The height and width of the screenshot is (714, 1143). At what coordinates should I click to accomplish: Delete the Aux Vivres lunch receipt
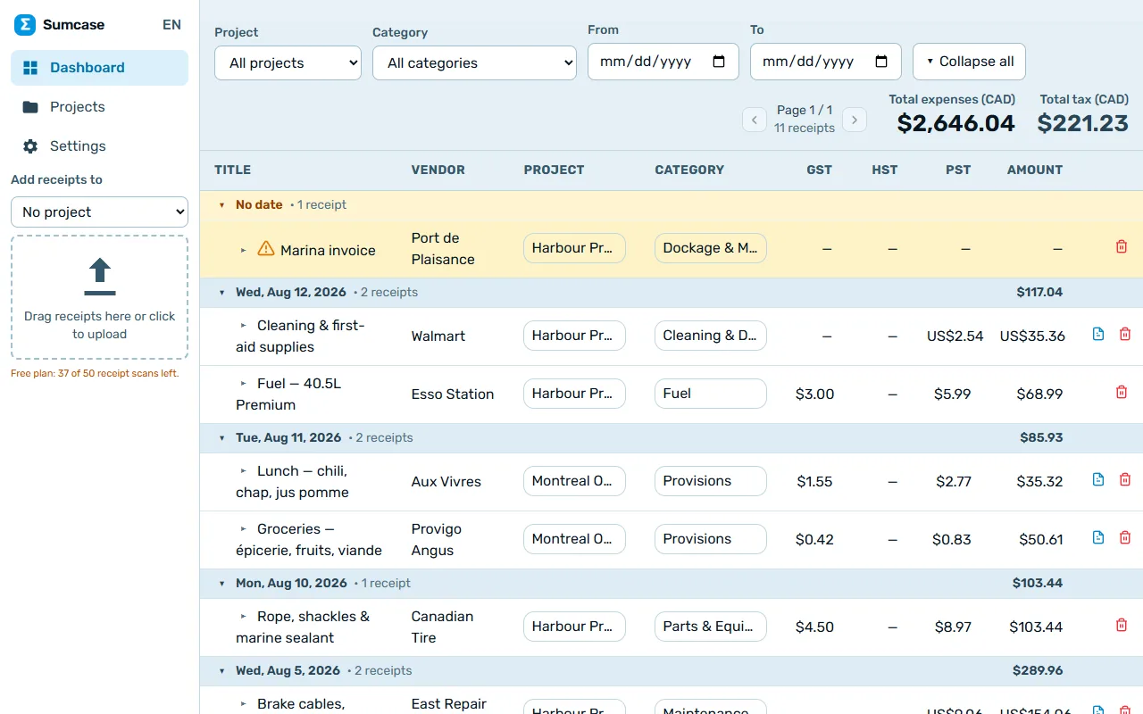point(1125,479)
